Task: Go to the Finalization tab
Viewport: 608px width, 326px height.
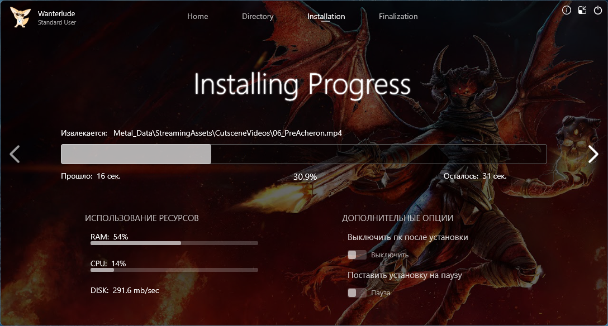Action: (398, 17)
